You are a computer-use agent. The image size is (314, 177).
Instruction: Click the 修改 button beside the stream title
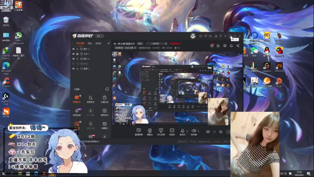click(x=140, y=44)
